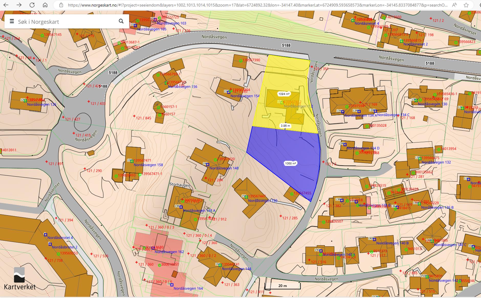Click property number 121 / 394

click(65, 220)
